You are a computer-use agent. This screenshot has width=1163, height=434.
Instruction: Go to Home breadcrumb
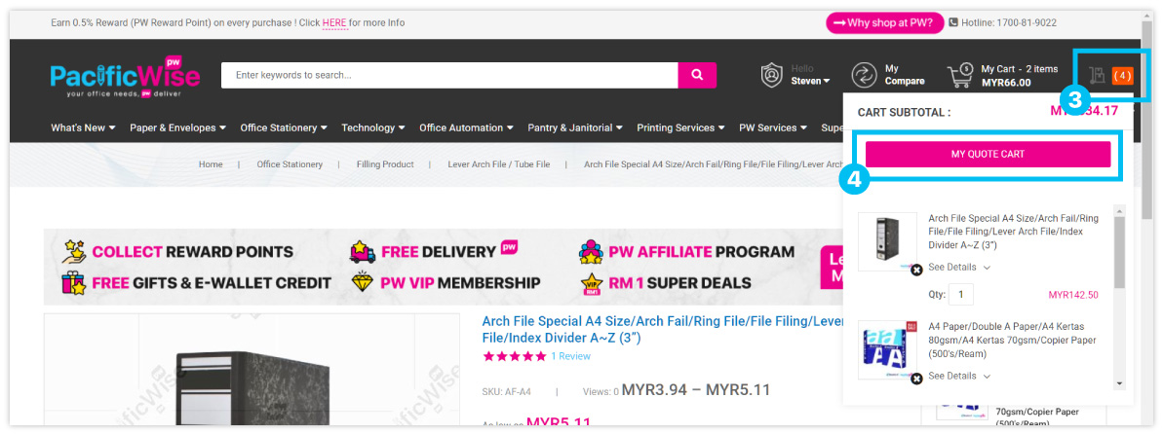tap(211, 164)
